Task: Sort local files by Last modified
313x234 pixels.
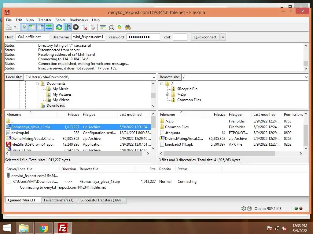Action: click(134, 115)
